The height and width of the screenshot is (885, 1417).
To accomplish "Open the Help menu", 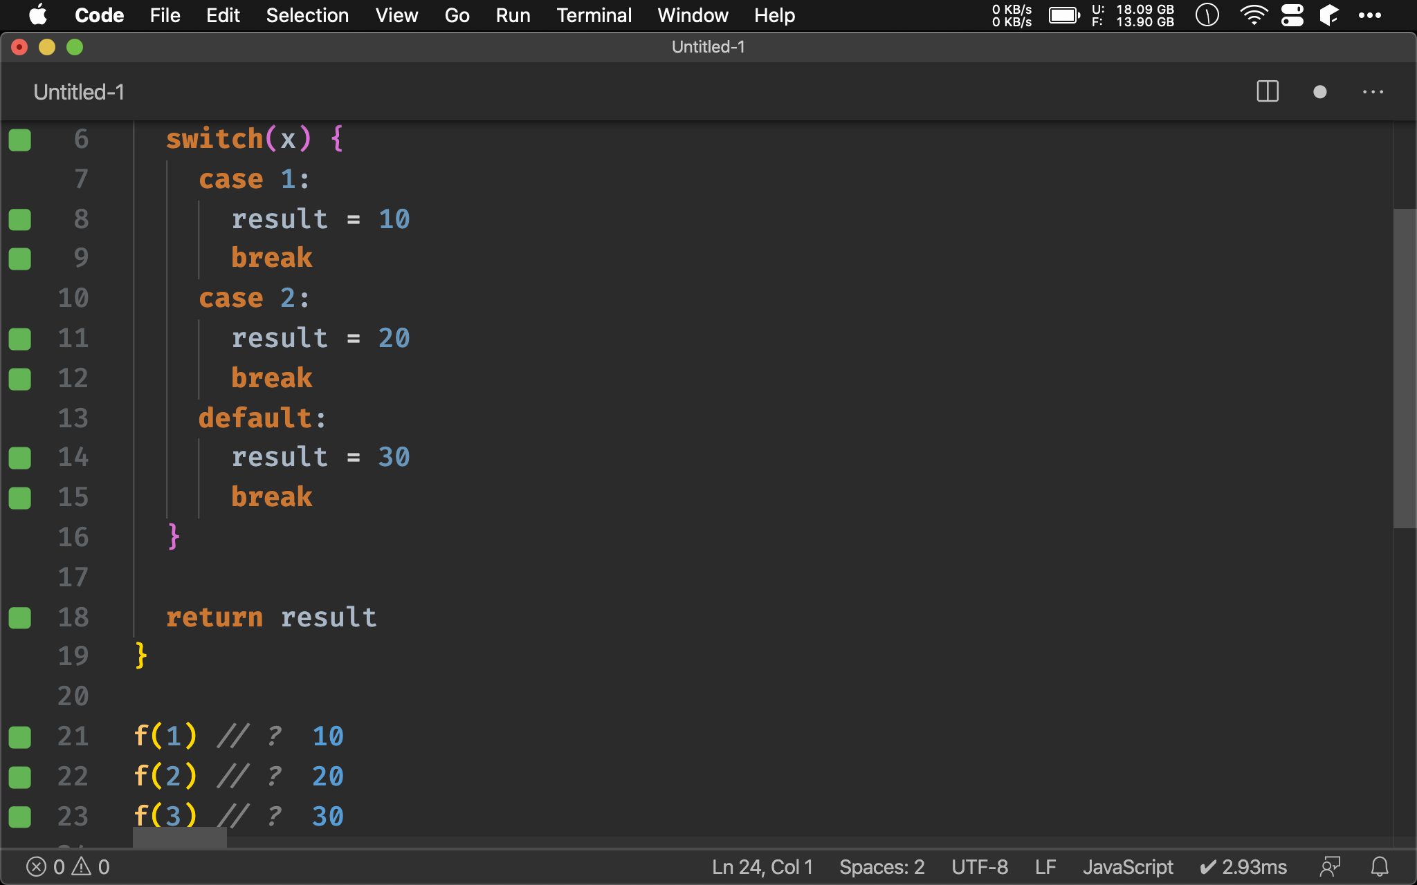I will point(774,15).
